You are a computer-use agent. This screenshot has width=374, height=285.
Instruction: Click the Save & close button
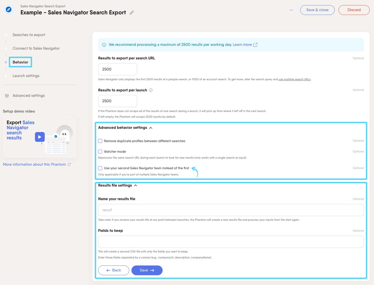tap(317, 10)
